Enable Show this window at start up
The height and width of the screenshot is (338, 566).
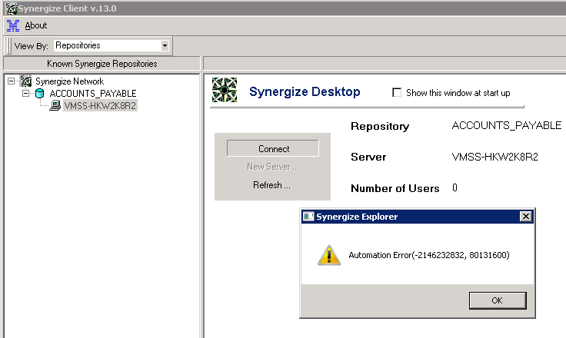click(397, 93)
